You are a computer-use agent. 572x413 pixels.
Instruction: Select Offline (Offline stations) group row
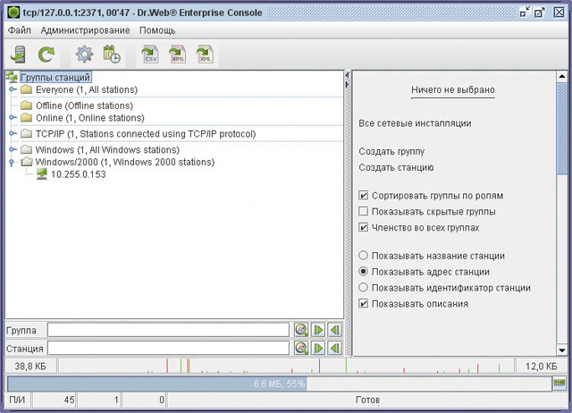tap(84, 105)
